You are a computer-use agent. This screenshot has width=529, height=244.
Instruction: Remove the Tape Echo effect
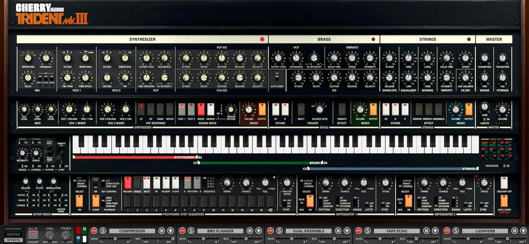click(427, 231)
